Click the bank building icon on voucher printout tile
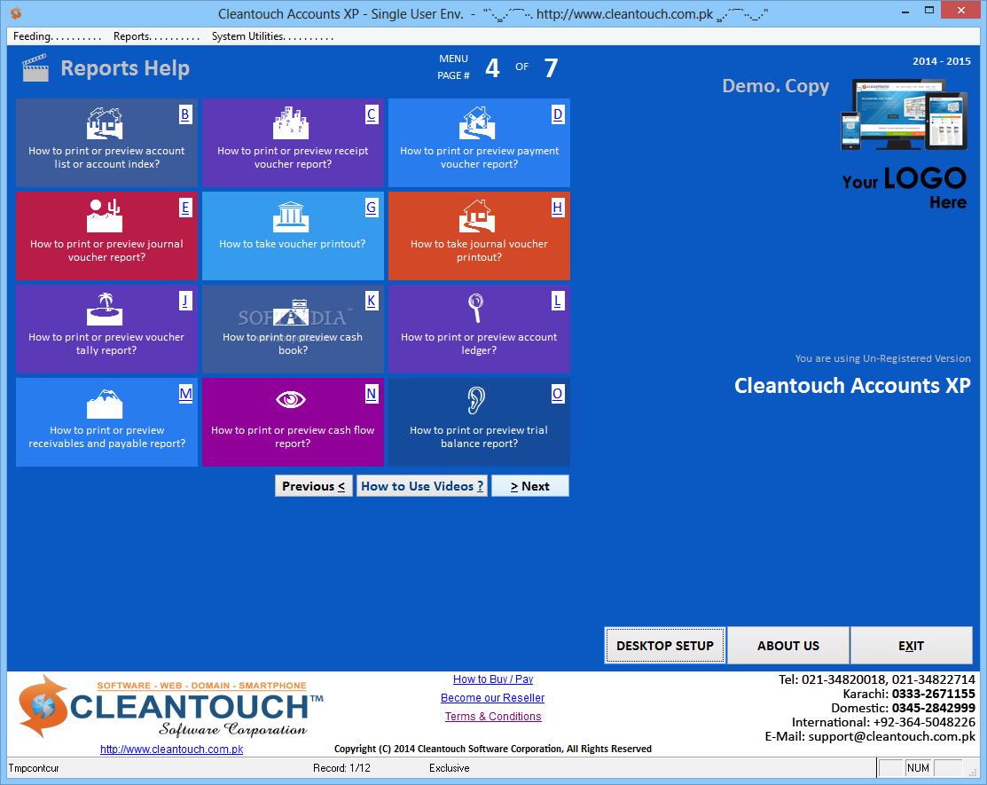This screenshot has height=785, width=987. (291, 216)
